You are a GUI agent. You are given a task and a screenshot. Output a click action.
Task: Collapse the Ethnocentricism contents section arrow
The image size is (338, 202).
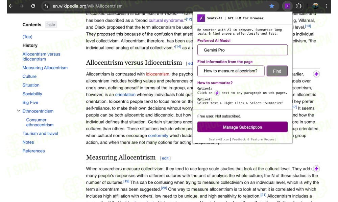pos(19,111)
